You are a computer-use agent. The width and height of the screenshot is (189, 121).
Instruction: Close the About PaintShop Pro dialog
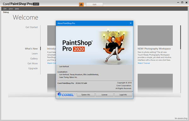(131, 23)
